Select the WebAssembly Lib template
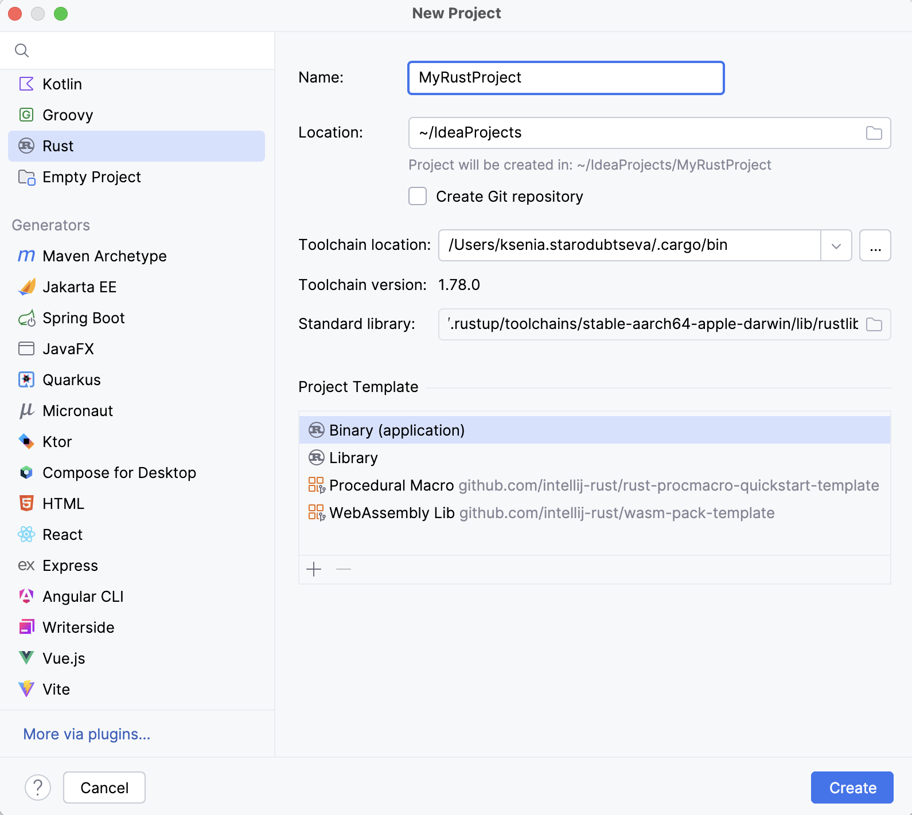This screenshot has height=815, width=912. click(392, 513)
